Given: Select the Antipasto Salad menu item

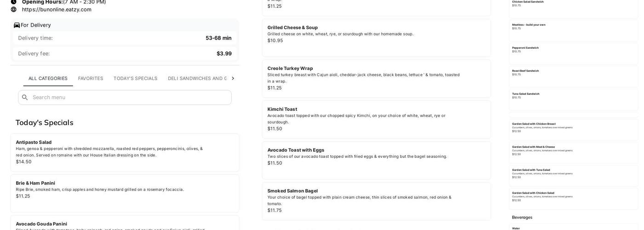Looking at the screenshot, I should [x=125, y=152].
